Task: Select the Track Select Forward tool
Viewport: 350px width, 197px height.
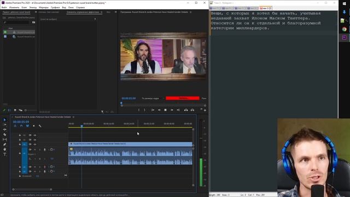Action: point(5,125)
